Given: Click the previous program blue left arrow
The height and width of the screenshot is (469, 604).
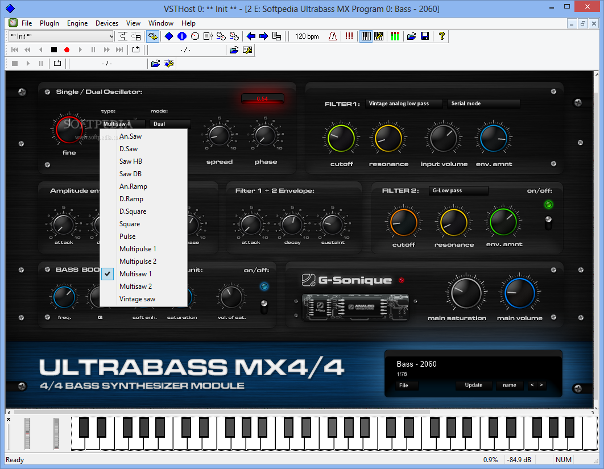Looking at the screenshot, I should 251,36.
